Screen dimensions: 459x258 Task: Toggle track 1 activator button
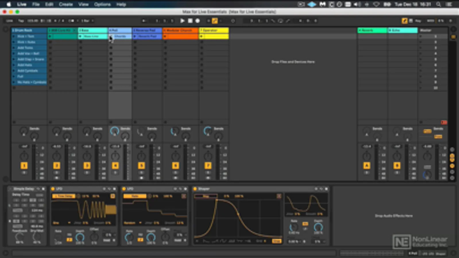coord(24,165)
